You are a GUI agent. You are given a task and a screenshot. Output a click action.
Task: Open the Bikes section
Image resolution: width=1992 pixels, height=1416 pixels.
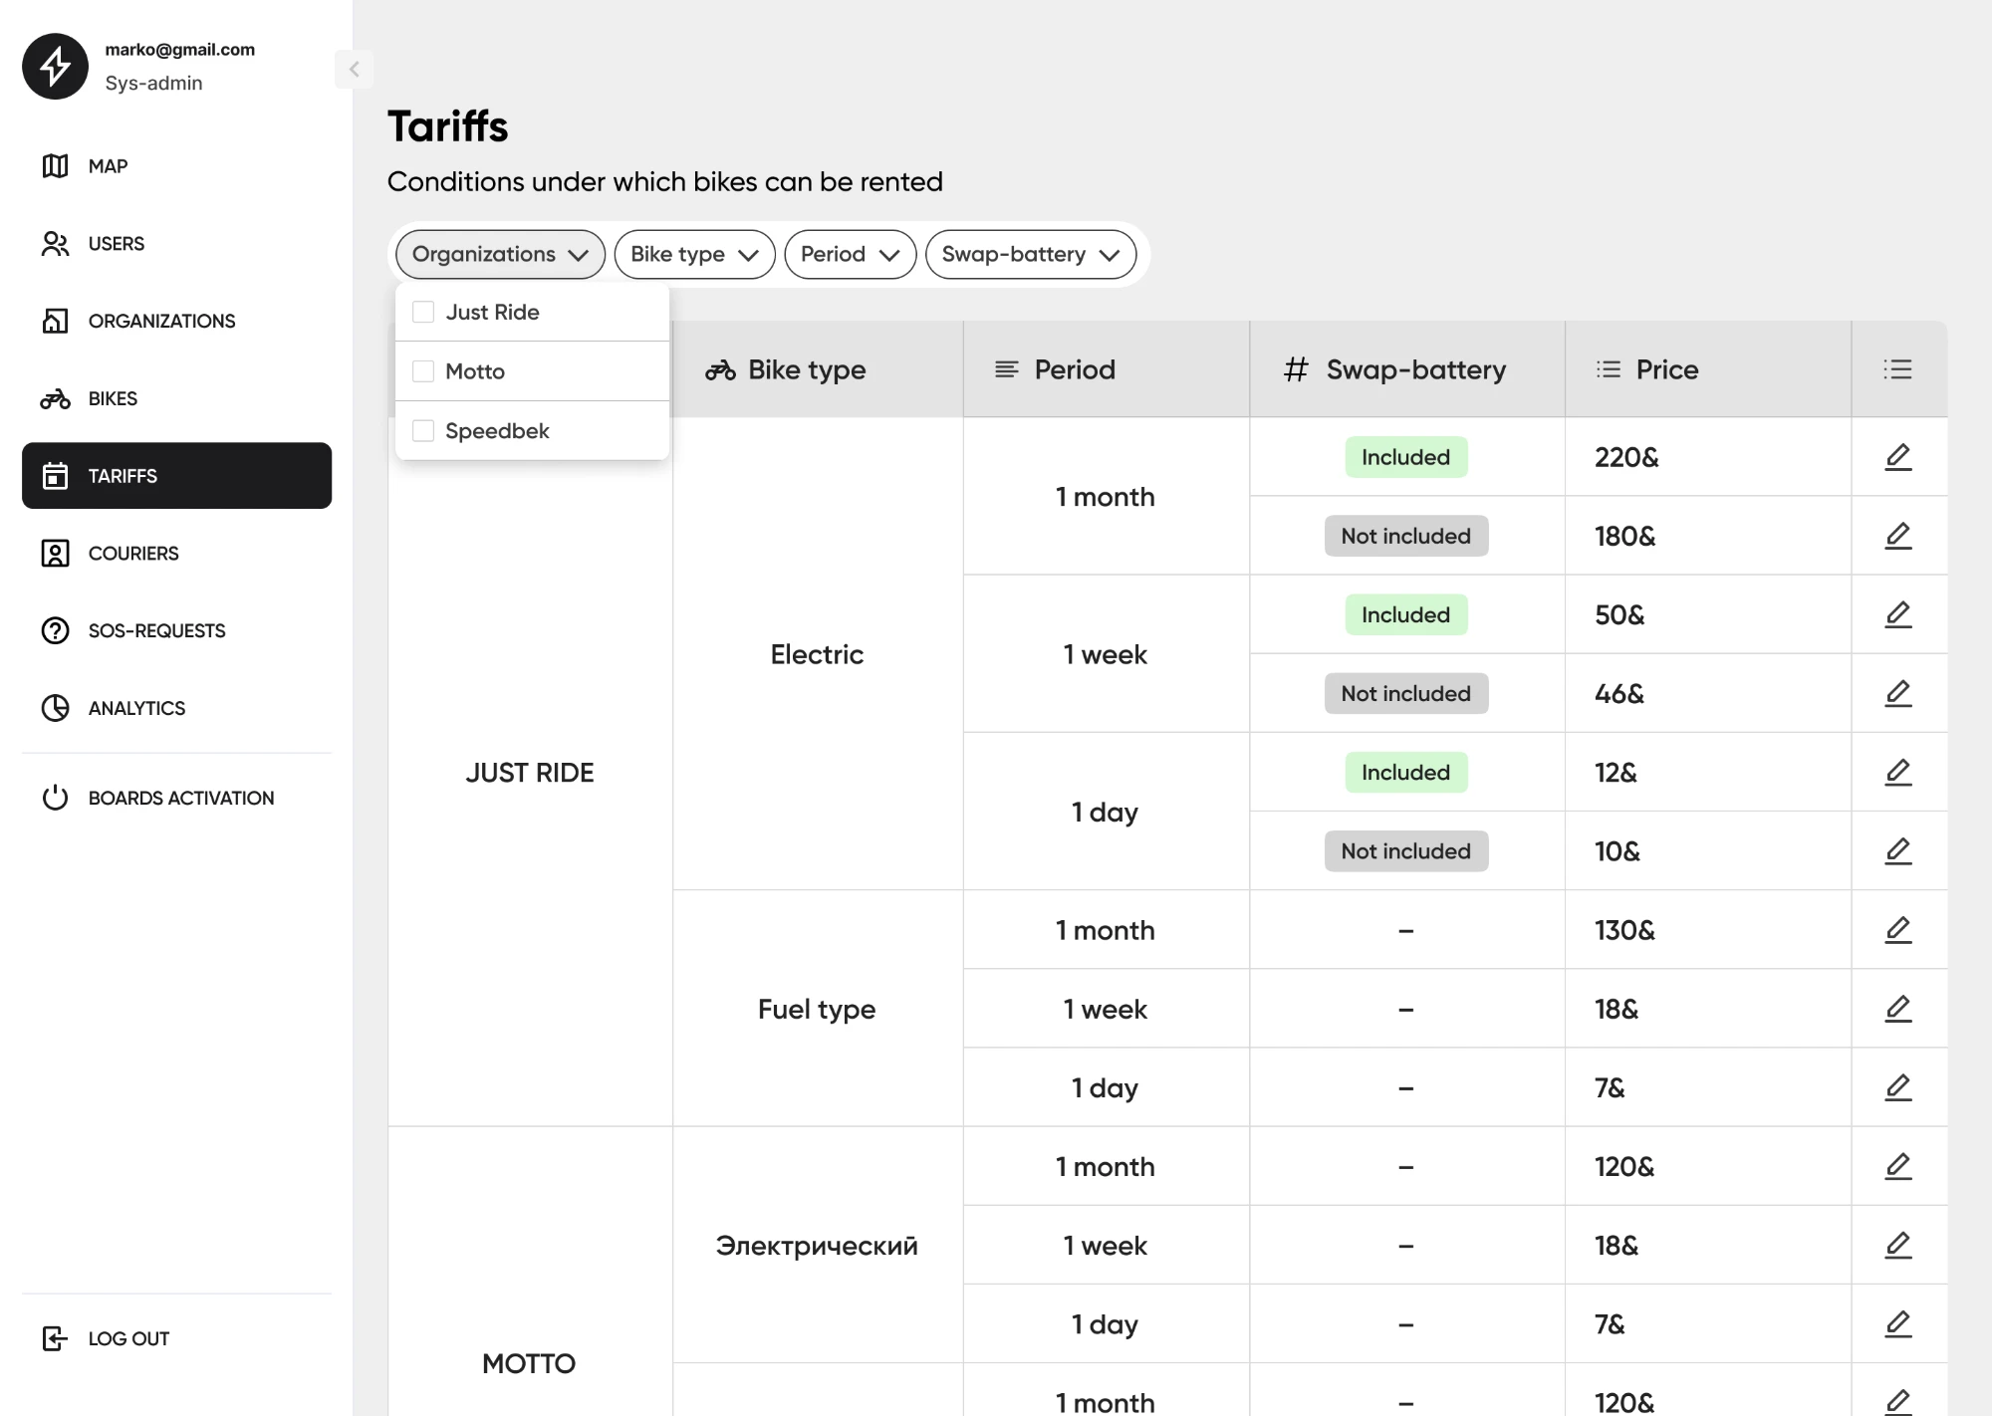[x=176, y=399]
